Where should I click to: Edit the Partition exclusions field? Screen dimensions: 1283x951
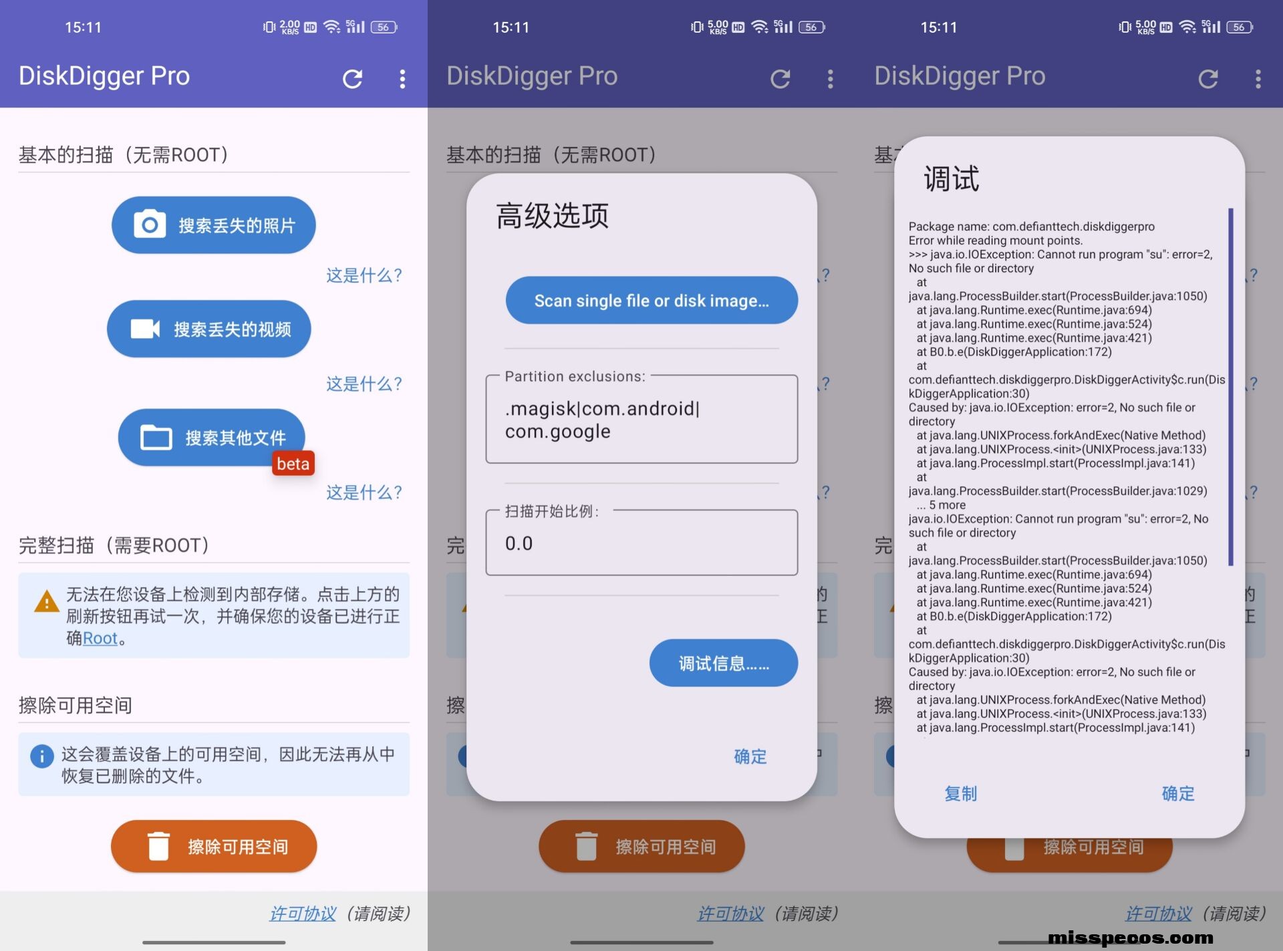(641, 419)
